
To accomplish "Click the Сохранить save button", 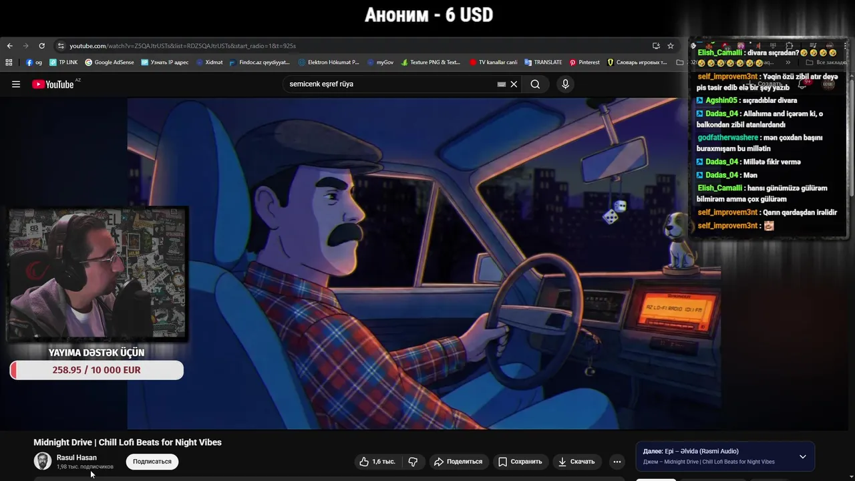I will tap(520, 462).
